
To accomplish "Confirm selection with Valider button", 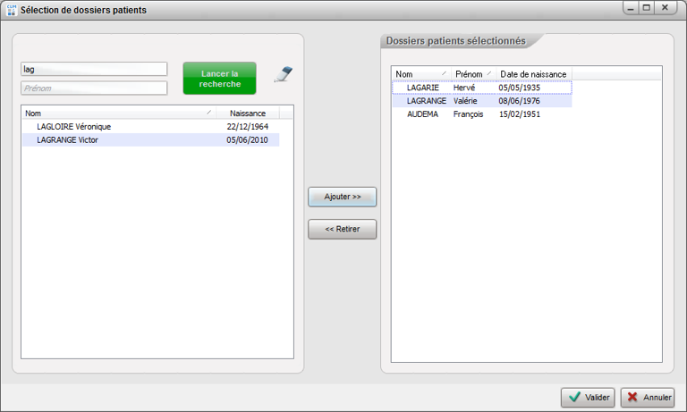I will (x=588, y=398).
